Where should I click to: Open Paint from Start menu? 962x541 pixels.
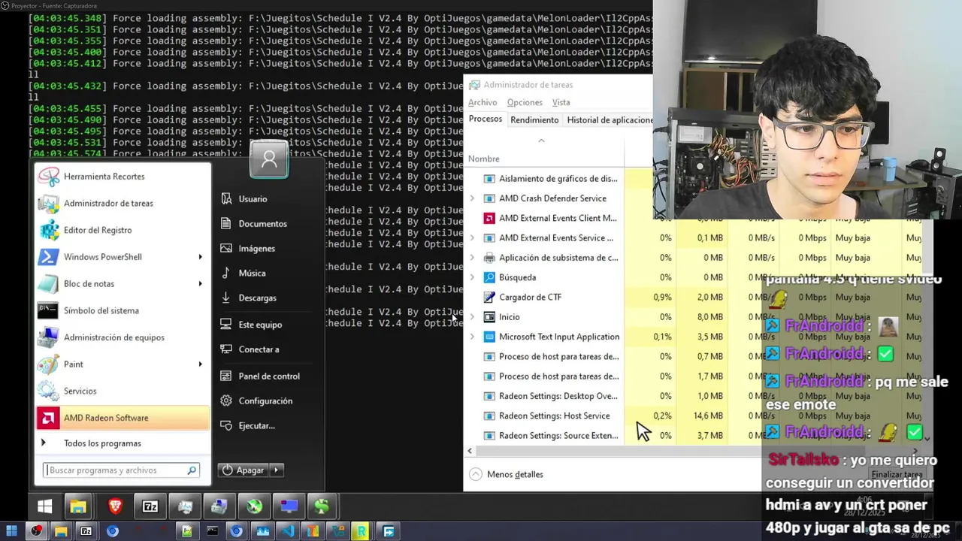[x=123, y=364]
